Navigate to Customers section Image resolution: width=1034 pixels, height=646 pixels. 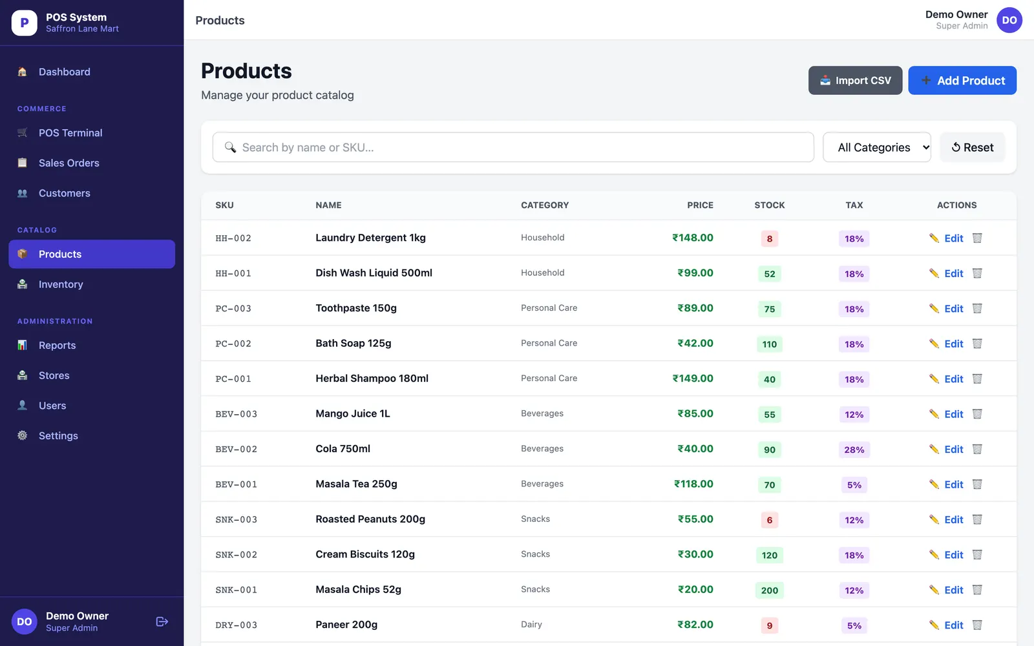click(92, 193)
